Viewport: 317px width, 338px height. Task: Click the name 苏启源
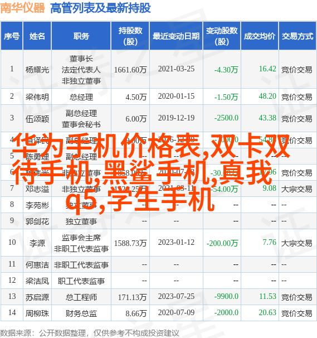[x=37, y=297]
